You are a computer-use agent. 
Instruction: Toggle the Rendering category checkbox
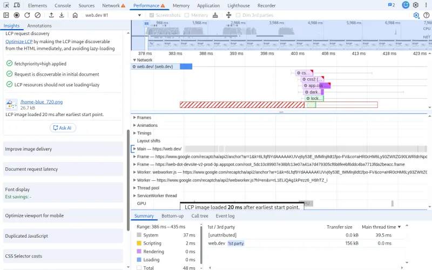tap(139, 251)
